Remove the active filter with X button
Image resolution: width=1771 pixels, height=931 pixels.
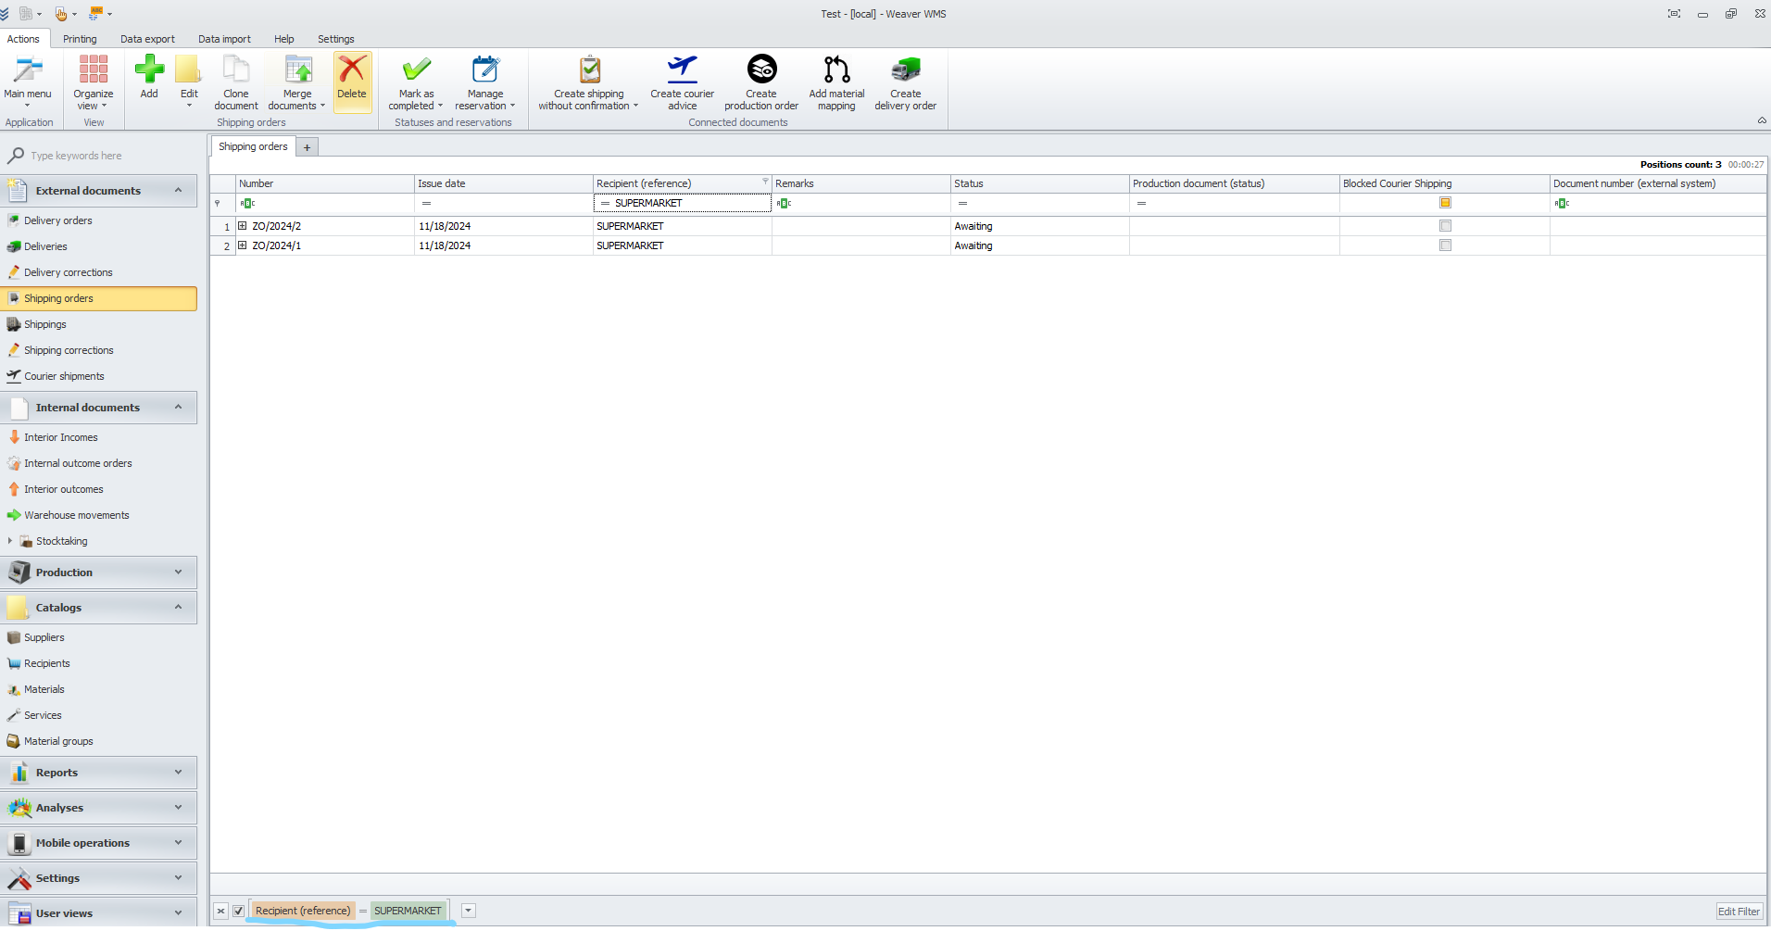(220, 911)
